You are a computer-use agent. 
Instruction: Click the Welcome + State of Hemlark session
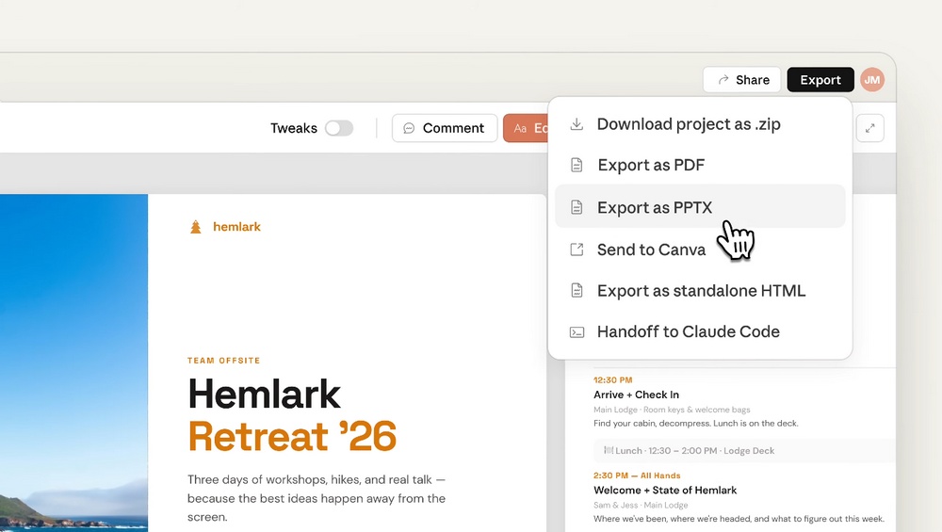665,491
